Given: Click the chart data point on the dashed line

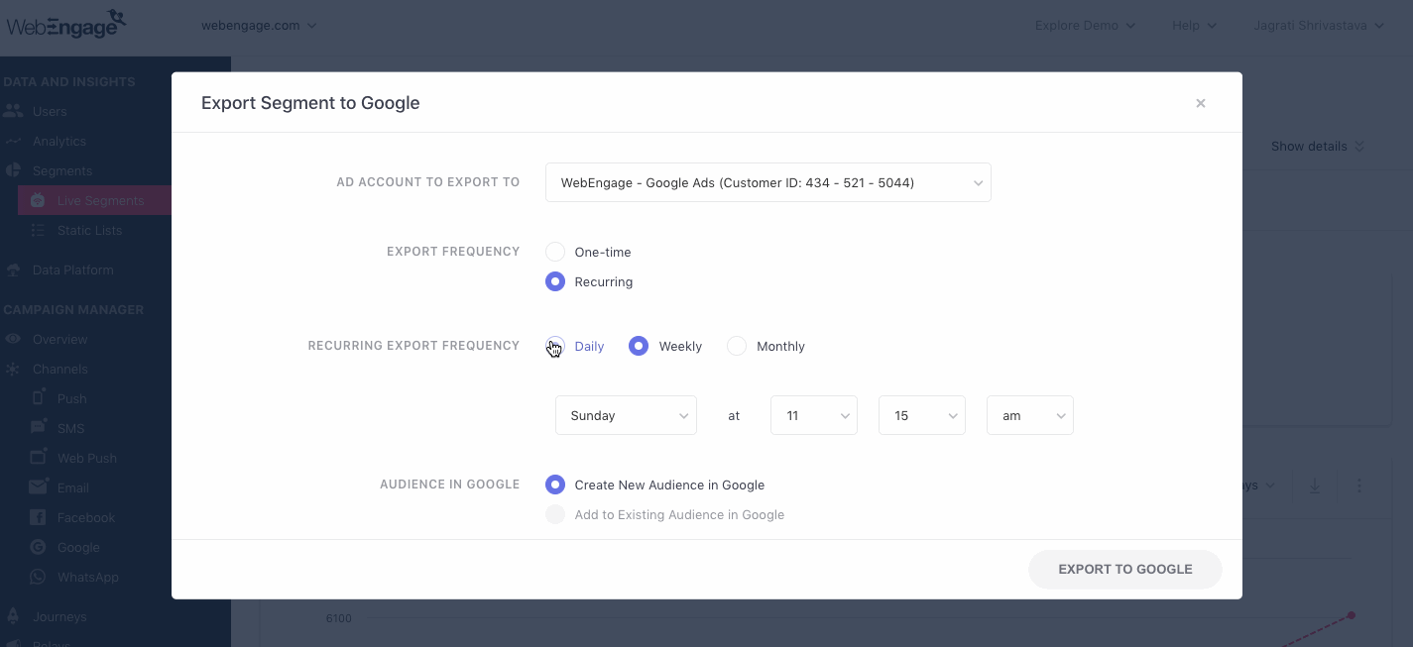Looking at the screenshot, I should [1351, 615].
